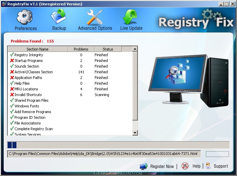
Task: Click green check beside Registry Integrity
Action: 12,55
